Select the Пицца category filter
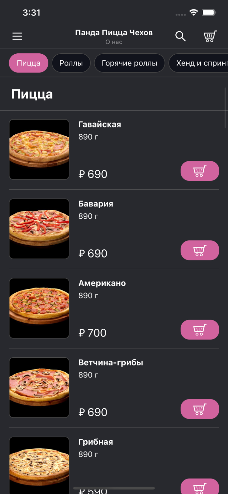The height and width of the screenshot is (494, 228). point(28,63)
